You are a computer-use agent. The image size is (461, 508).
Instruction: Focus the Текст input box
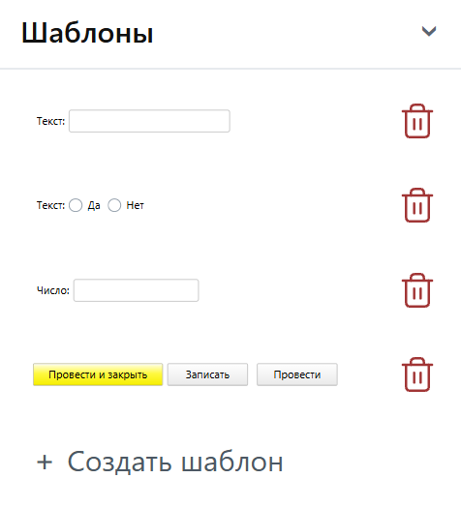(x=149, y=121)
